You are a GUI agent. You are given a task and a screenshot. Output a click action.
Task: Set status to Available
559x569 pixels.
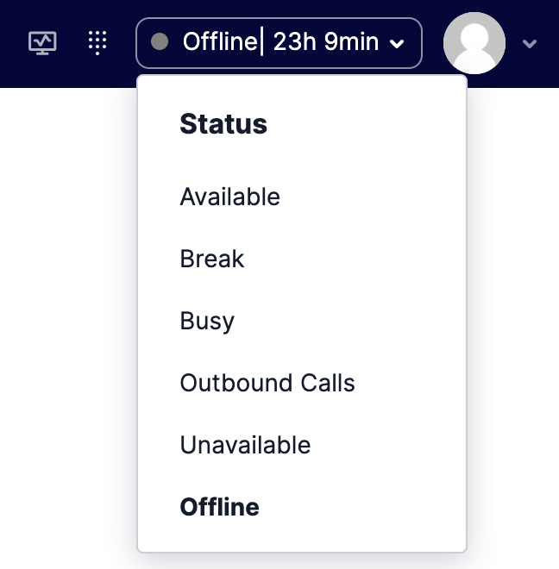(230, 197)
